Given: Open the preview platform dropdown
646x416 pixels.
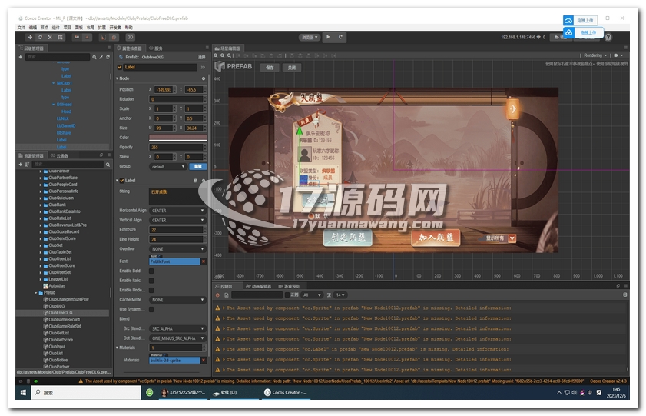Looking at the screenshot, I should click(x=310, y=37).
